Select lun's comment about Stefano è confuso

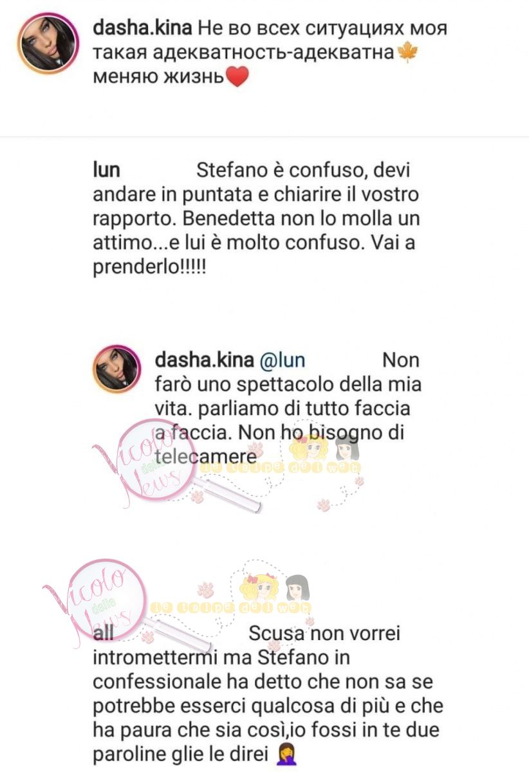(256, 218)
